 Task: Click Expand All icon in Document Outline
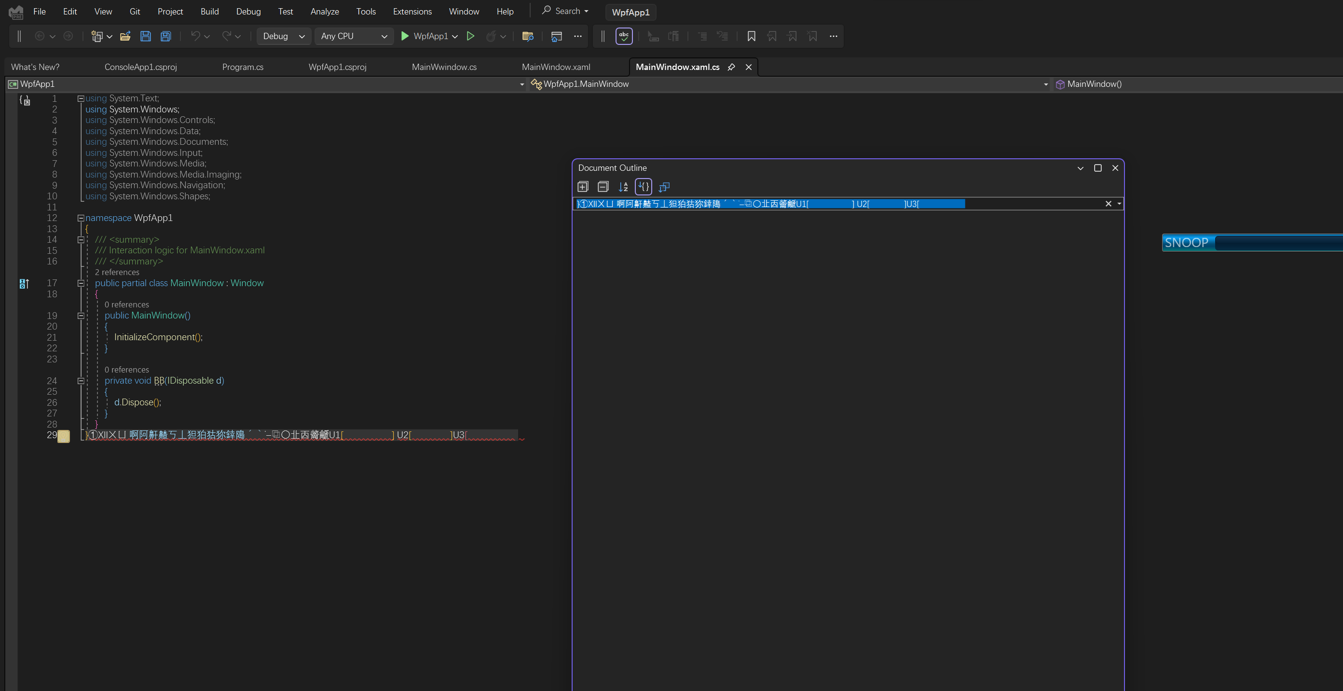583,187
